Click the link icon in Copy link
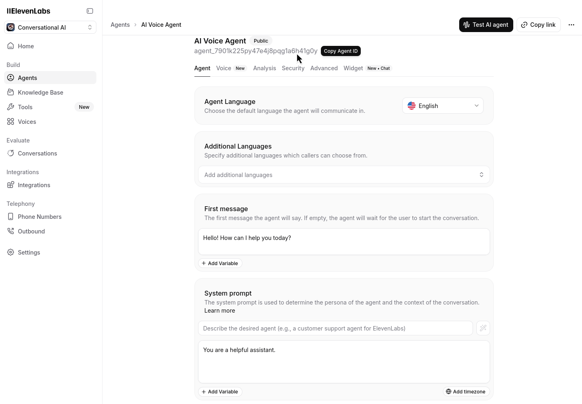The width and height of the screenshot is (582, 404). coord(524,25)
